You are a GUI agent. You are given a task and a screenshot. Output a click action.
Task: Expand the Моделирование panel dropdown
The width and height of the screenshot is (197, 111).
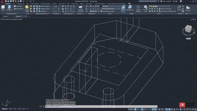click(12, 14)
